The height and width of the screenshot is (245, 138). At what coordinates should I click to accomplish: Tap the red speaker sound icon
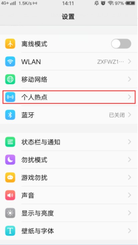[10, 195]
